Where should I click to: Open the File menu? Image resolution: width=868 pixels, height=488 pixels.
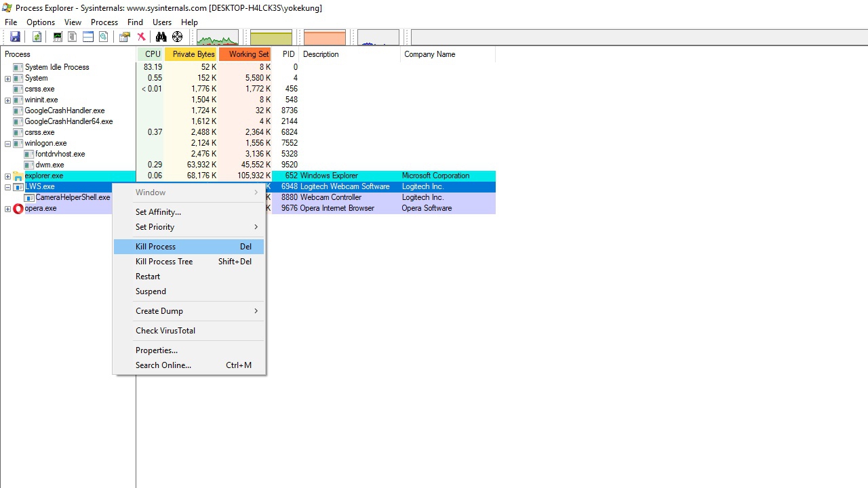[x=11, y=22]
